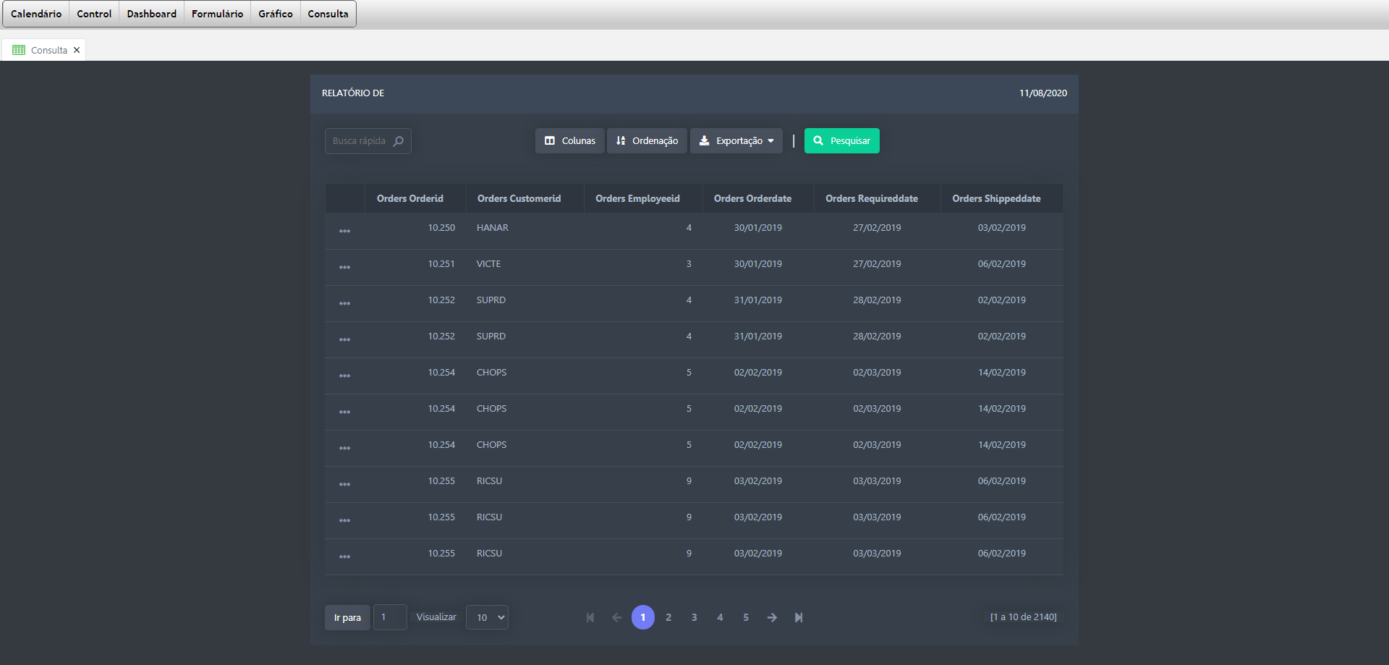1389x665 pixels.
Task: Click customer cell VICTE
Action: (x=488, y=264)
